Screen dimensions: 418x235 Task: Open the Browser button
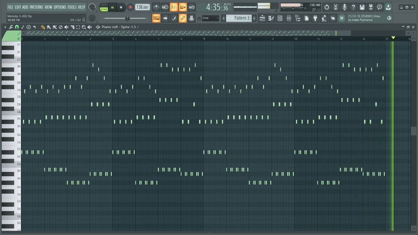297,18
